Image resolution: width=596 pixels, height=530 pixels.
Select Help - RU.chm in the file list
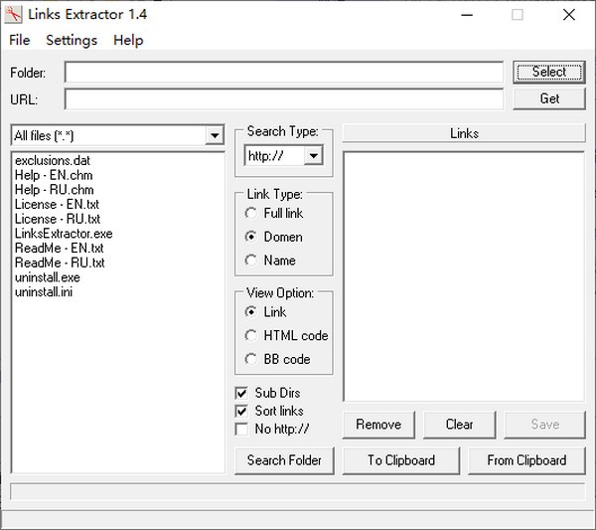(x=54, y=190)
